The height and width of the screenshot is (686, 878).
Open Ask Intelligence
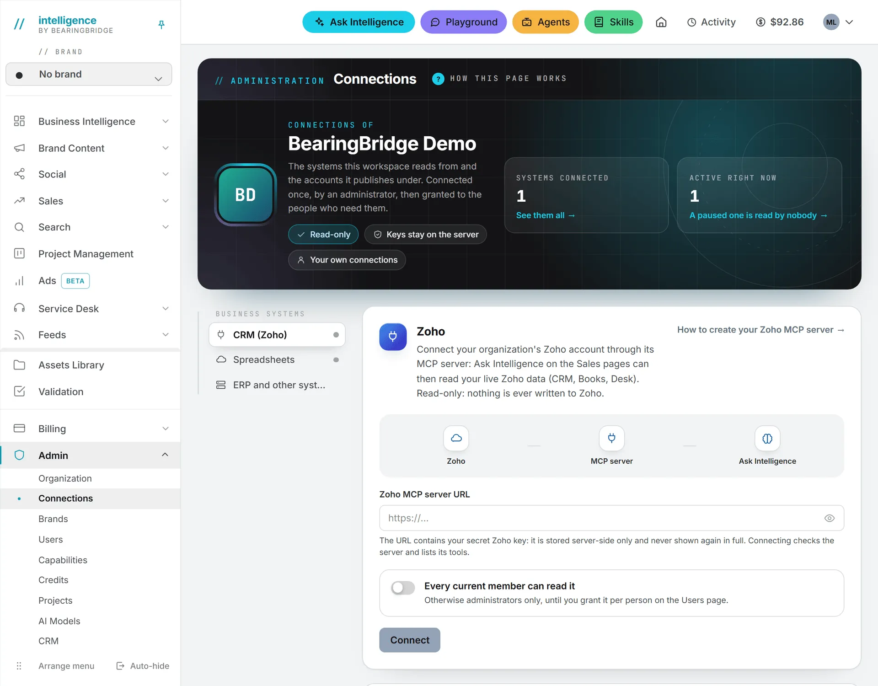pos(359,22)
